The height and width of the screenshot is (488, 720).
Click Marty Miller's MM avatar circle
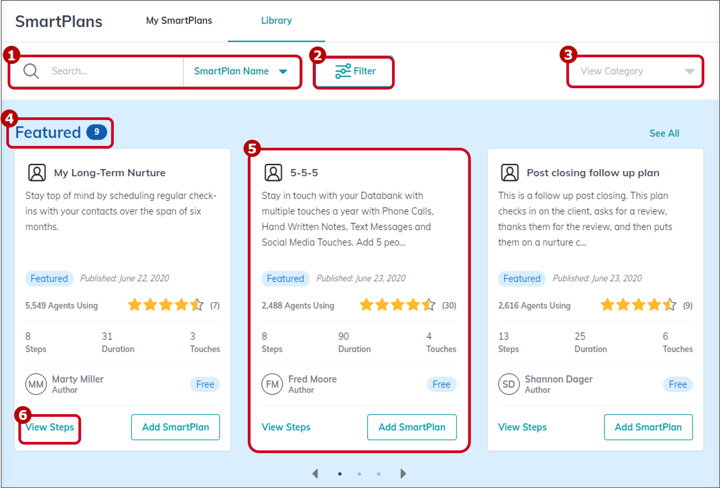coord(36,384)
